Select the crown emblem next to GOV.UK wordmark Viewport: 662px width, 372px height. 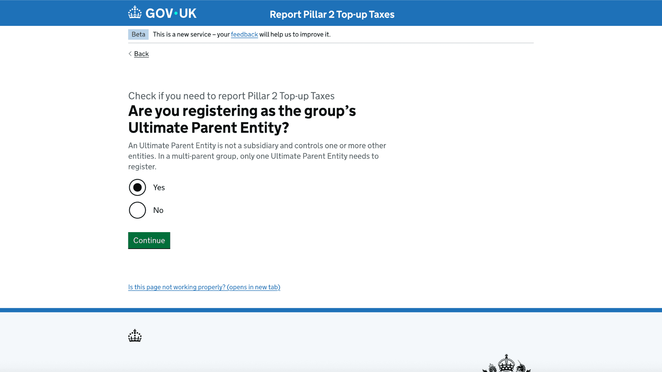click(134, 13)
